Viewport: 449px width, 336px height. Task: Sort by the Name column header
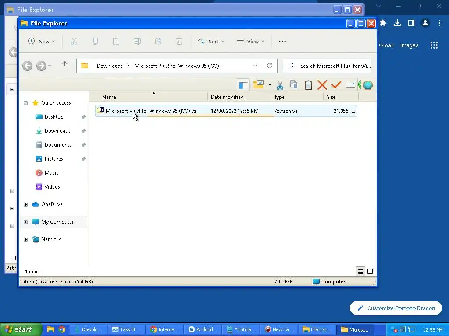click(148, 97)
